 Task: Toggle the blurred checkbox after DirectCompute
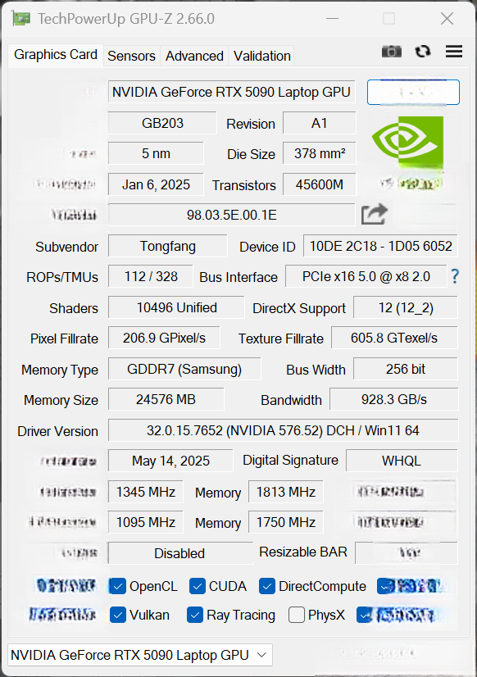coord(385,586)
